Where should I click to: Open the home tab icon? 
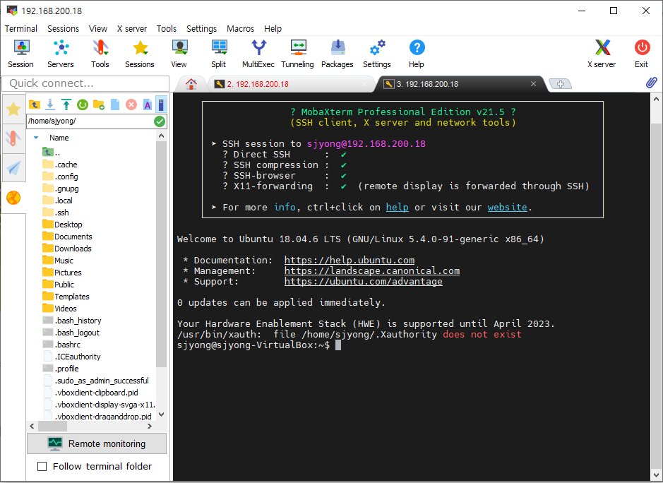tap(191, 84)
